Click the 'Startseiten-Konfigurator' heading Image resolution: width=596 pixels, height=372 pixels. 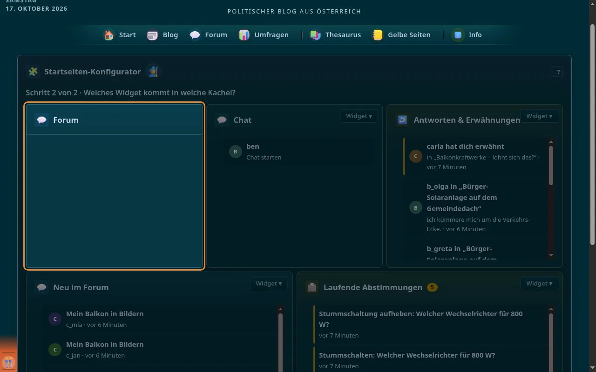pyautogui.click(x=92, y=72)
